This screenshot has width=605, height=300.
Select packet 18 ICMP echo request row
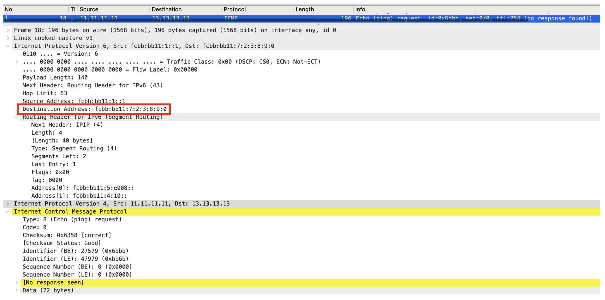302,18
